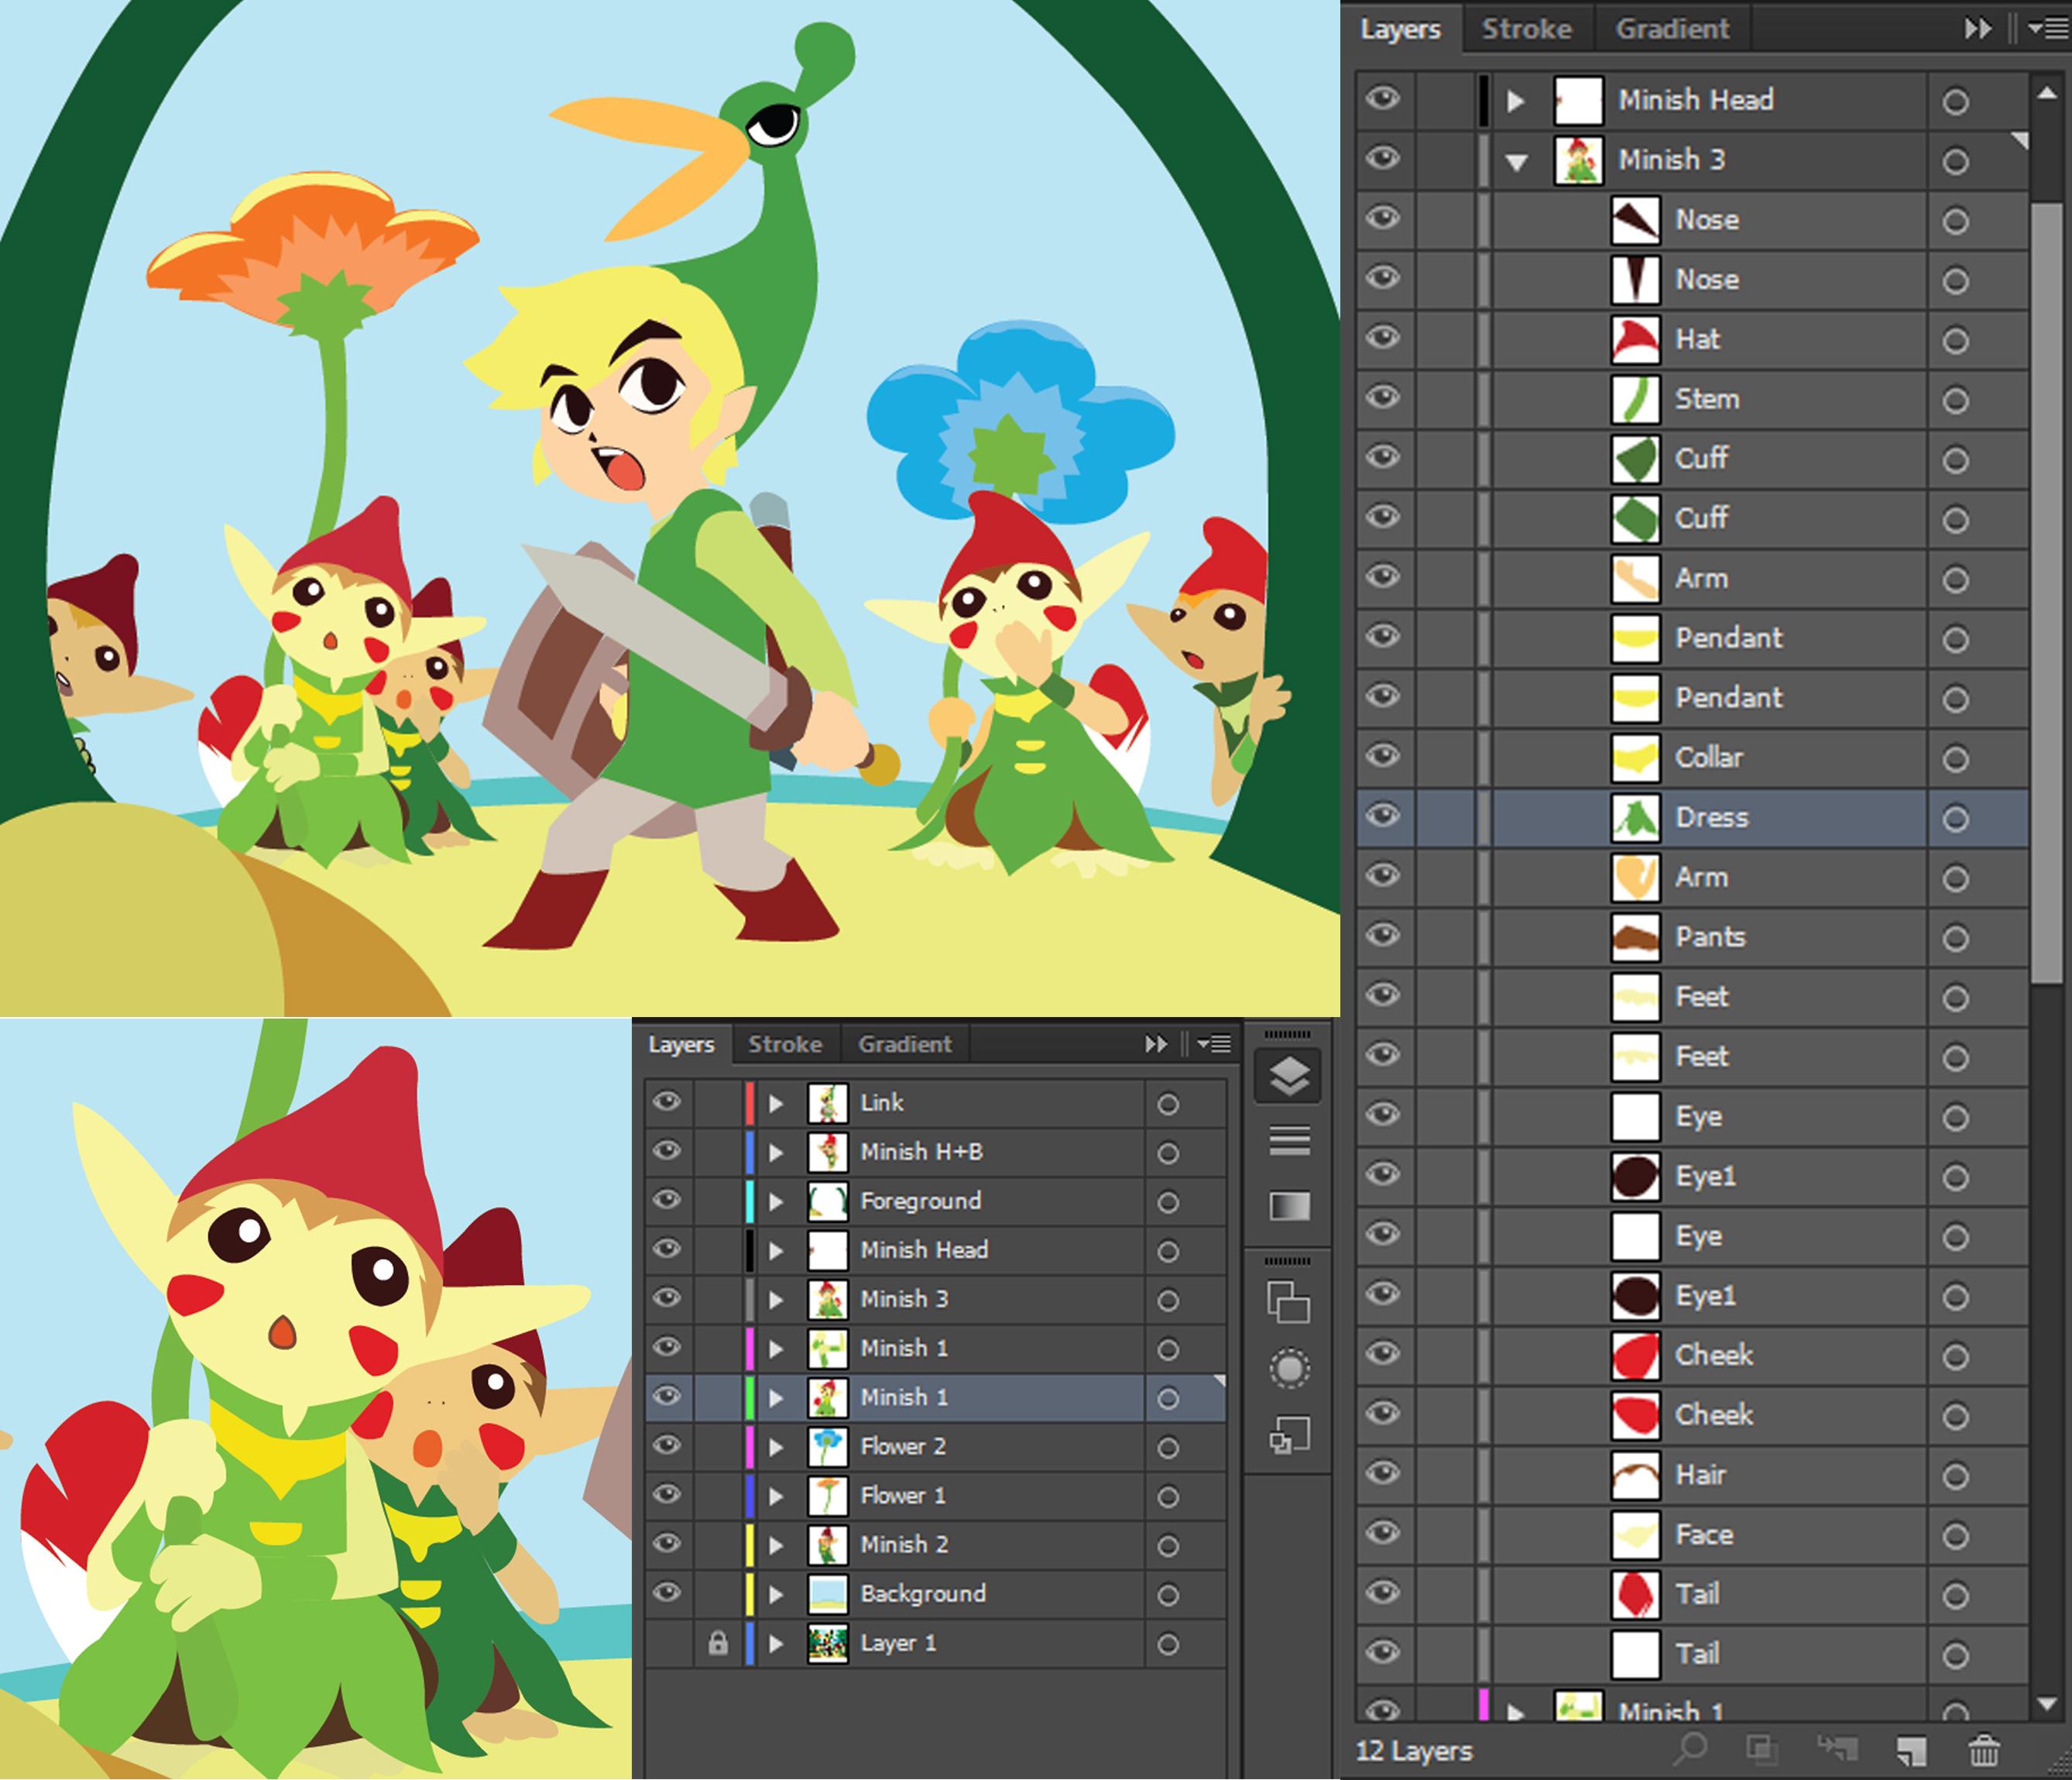Image resolution: width=2072 pixels, height=1780 pixels.
Task: Select Layers tab in panel listing Link
Action: [681, 1043]
